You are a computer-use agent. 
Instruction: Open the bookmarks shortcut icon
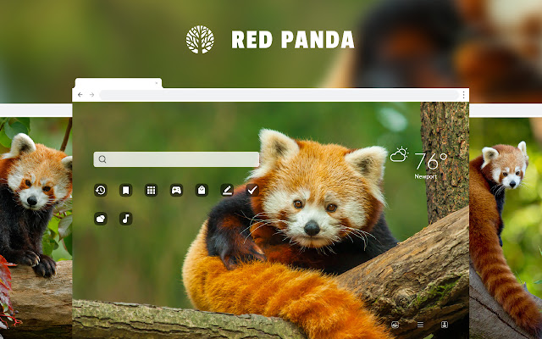pyautogui.click(x=126, y=190)
